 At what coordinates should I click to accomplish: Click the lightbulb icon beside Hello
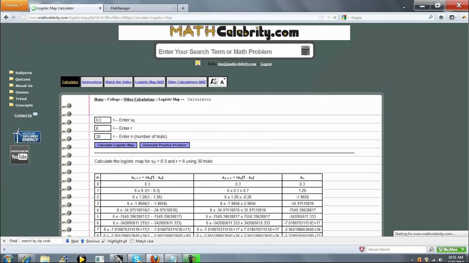(x=198, y=63)
